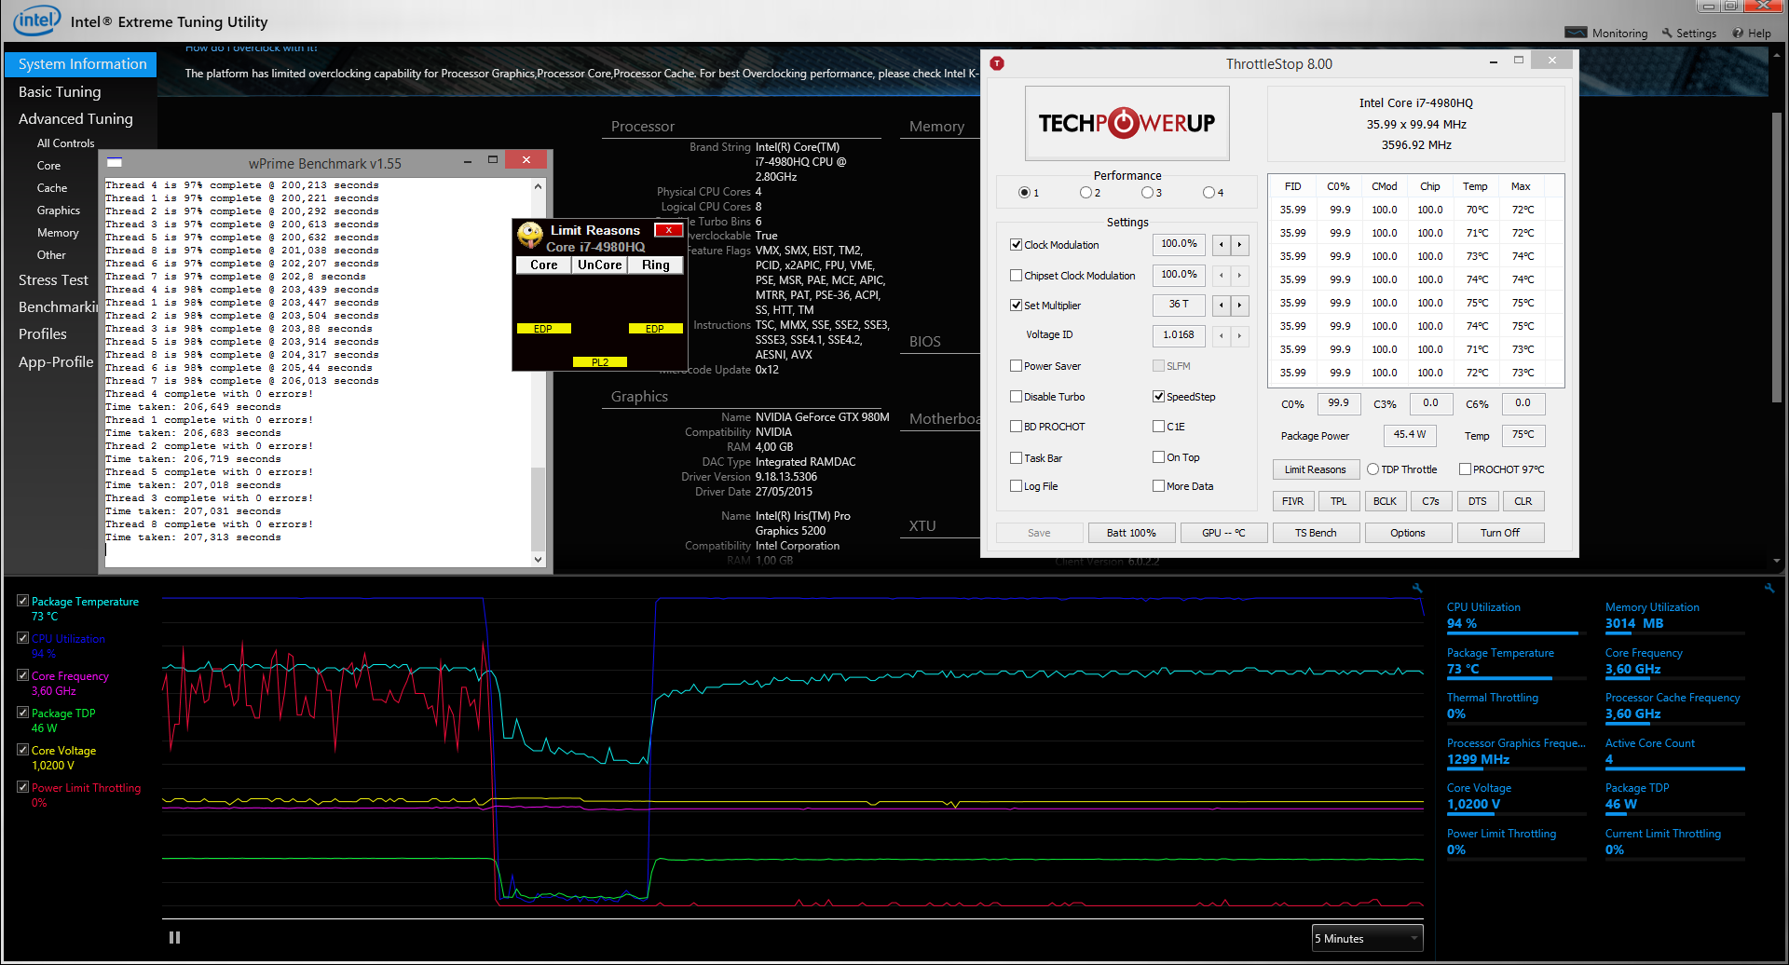Select Performance profile 1 radio button
The width and height of the screenshot is (1789, 965).
coord(1024,193)
